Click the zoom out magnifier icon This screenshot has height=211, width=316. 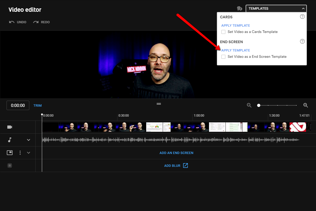point(249,105)
